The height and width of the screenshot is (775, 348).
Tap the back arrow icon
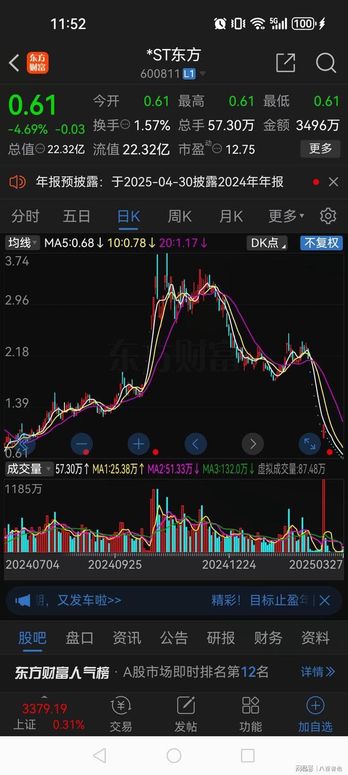coord(14,63)
